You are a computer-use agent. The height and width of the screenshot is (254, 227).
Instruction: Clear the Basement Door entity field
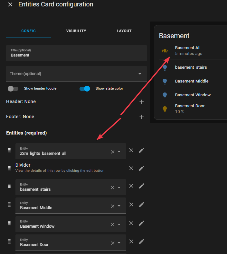click(x=113, y=243)
